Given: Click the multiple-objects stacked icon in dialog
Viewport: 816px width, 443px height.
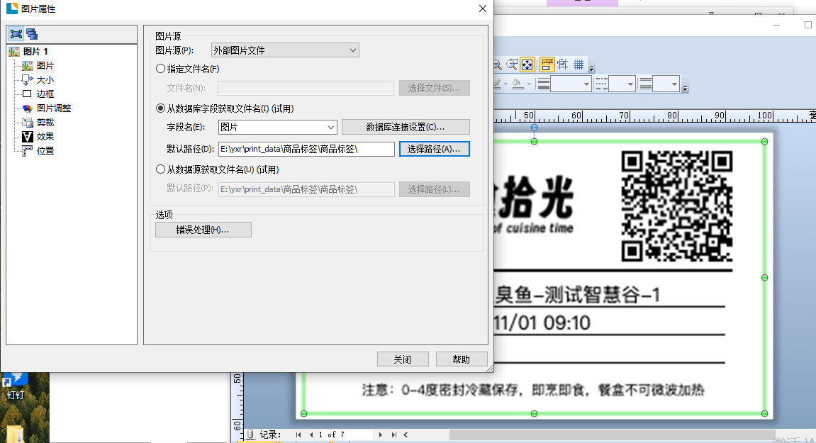Looking at the screenshot, I should click(x=32, y=34).
